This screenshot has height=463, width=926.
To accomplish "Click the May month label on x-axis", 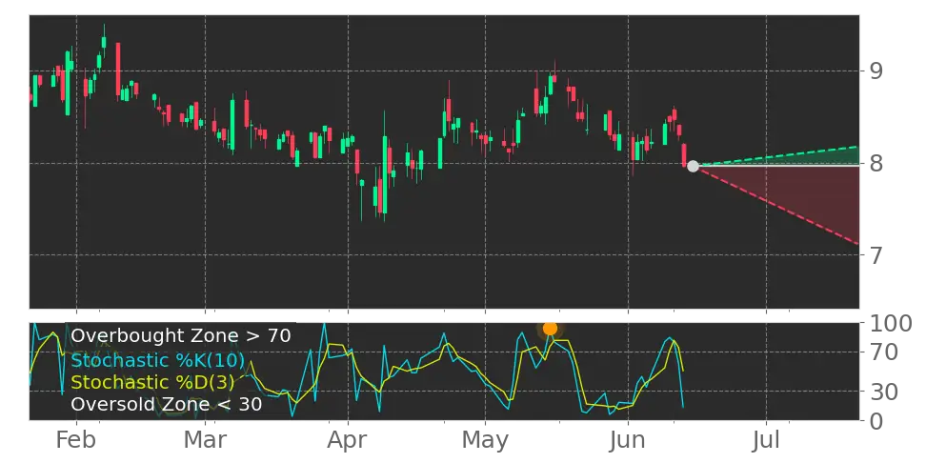I will pos(486,440).
